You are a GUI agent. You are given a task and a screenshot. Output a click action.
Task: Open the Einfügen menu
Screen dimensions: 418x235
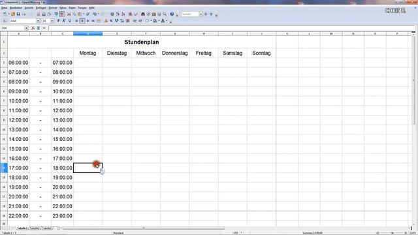[x=41, y=8]
